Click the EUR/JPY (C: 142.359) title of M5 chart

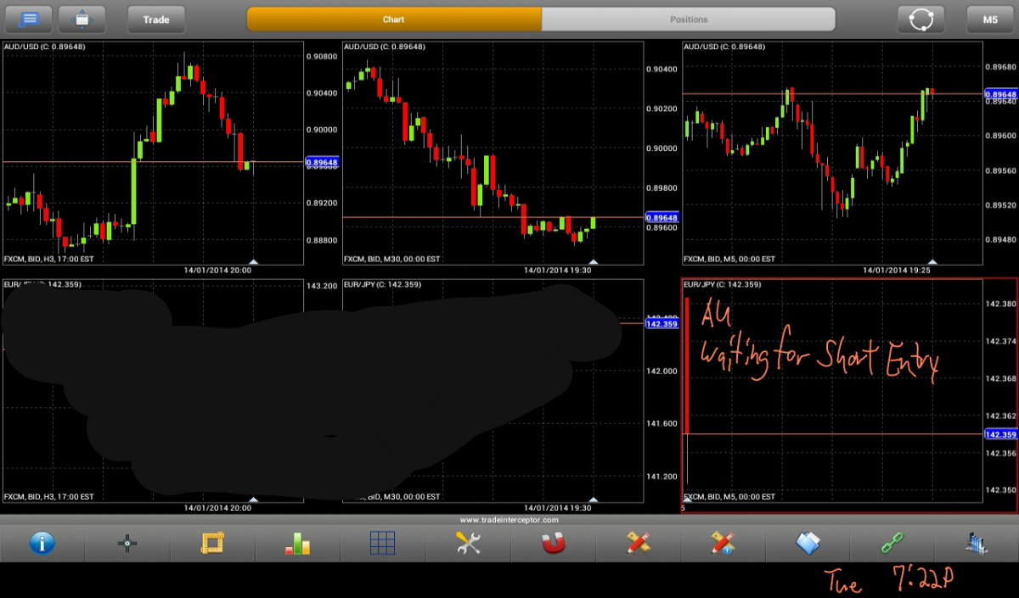point(723,284)
